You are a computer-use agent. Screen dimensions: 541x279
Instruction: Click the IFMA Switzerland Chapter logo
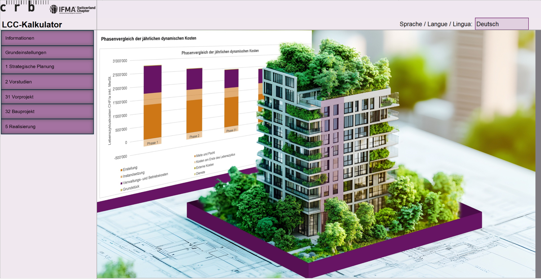click(72, 9)
